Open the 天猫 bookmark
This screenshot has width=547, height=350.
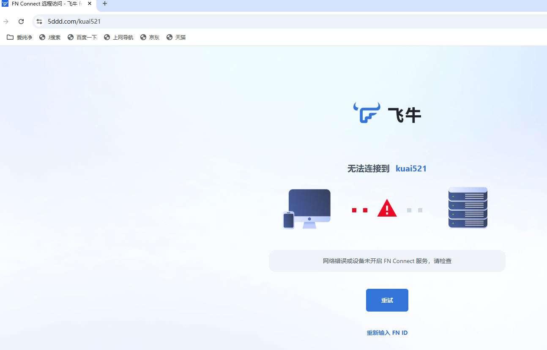tap(176, 37)
